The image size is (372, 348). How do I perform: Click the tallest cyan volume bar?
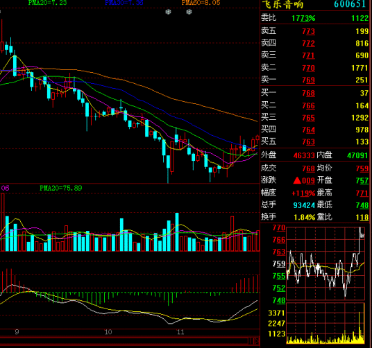(177, 232)
